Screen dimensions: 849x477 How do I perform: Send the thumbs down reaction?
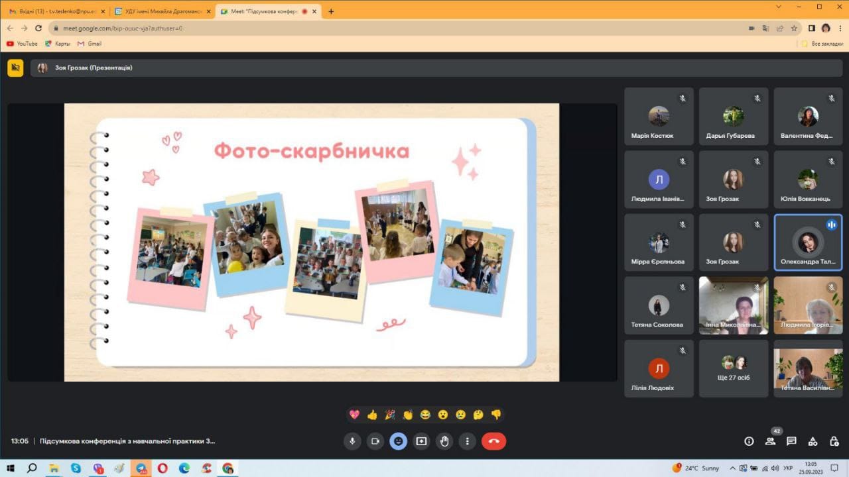tap(496, 415)
